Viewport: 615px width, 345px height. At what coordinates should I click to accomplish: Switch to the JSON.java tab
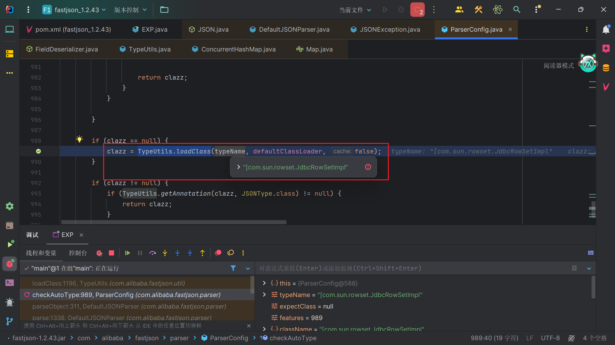point(209,29)
